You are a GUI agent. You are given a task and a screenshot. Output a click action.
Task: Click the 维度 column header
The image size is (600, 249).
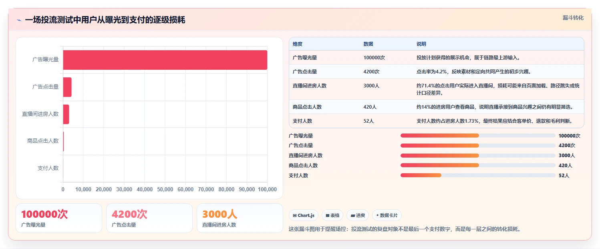[298, 44]
